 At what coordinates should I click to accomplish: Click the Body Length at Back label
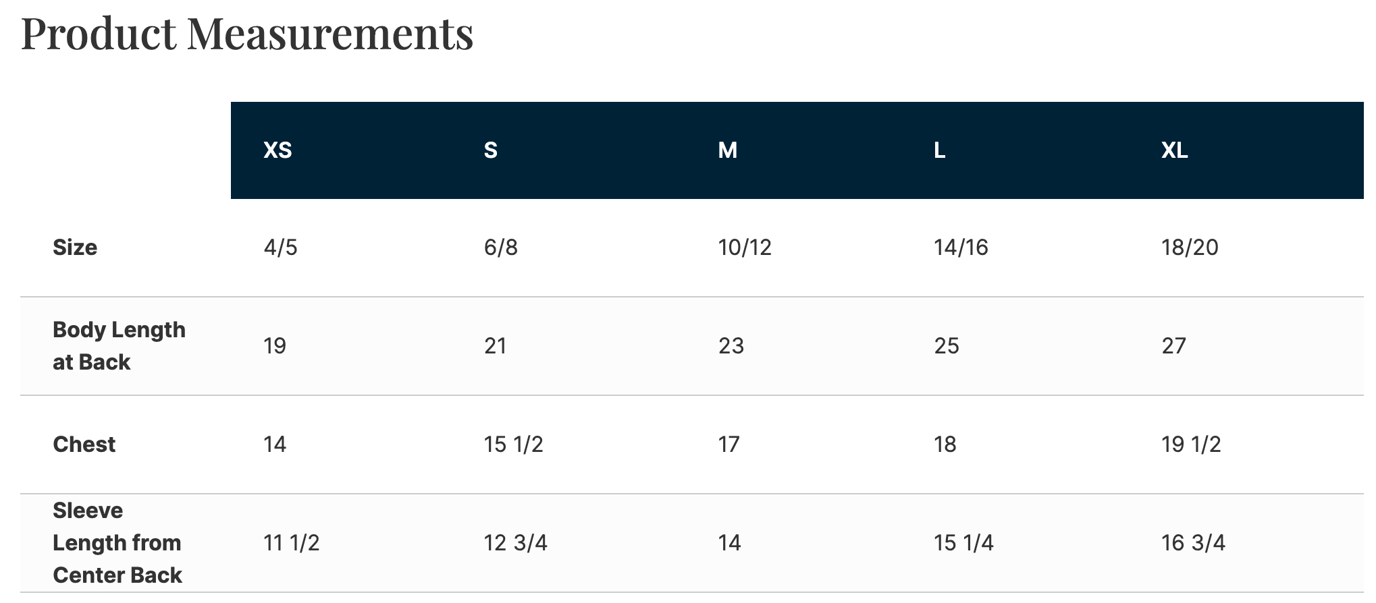click(x=119, y=346)
